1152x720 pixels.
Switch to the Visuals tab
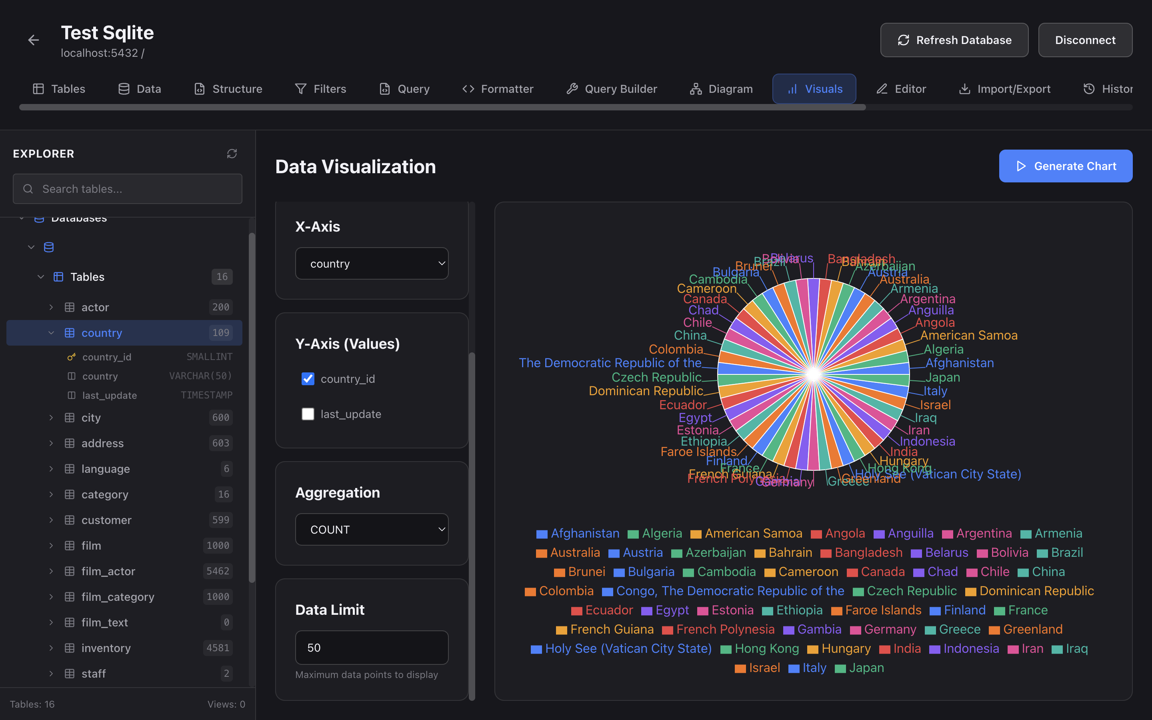814,88
